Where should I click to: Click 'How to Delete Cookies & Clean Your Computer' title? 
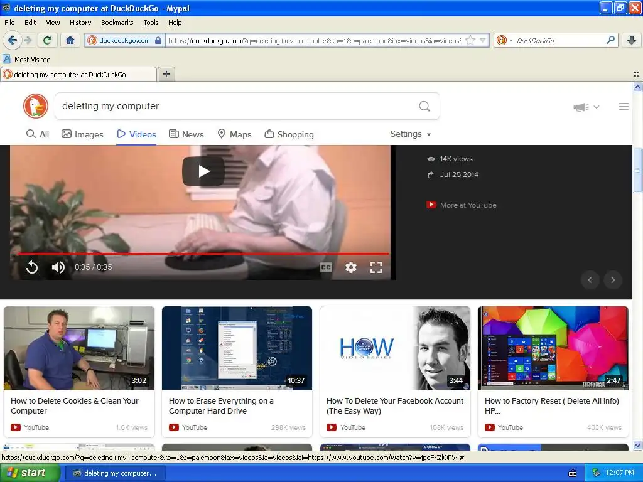[x=75, y=406]
